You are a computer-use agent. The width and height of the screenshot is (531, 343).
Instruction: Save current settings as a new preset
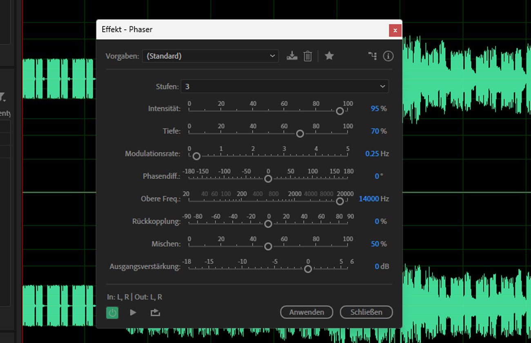coord(292,56)
